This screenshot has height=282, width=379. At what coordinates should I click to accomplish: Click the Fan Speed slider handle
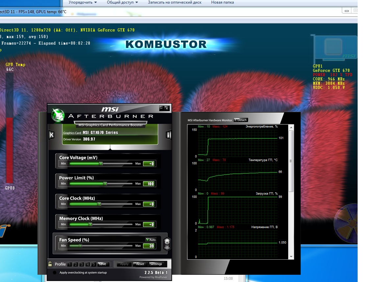pyautogui.click(x=81, y=246)
